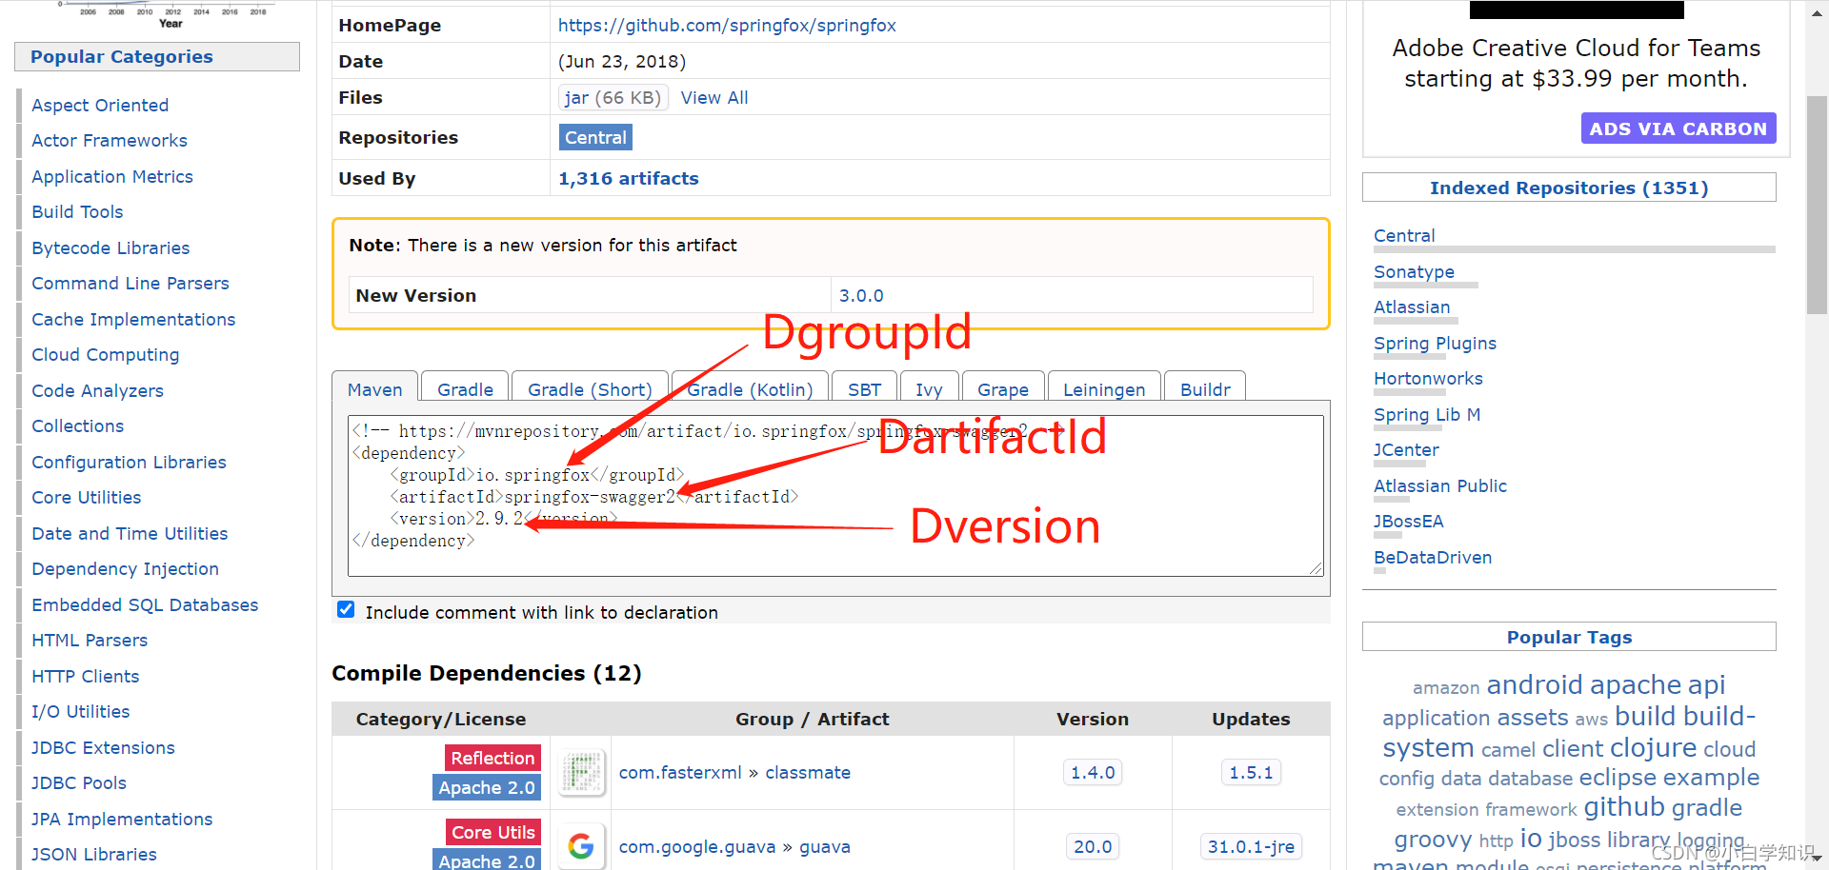Open the JSON Libraries category

click(94, 855)
